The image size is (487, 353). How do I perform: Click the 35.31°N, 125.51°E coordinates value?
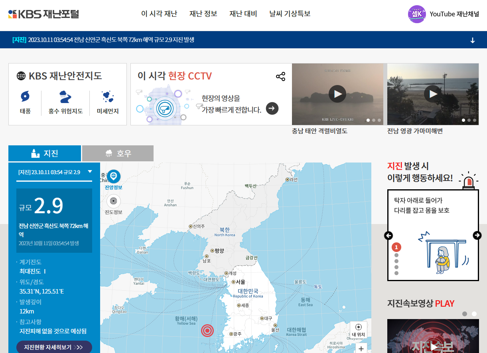pos(41,292)
